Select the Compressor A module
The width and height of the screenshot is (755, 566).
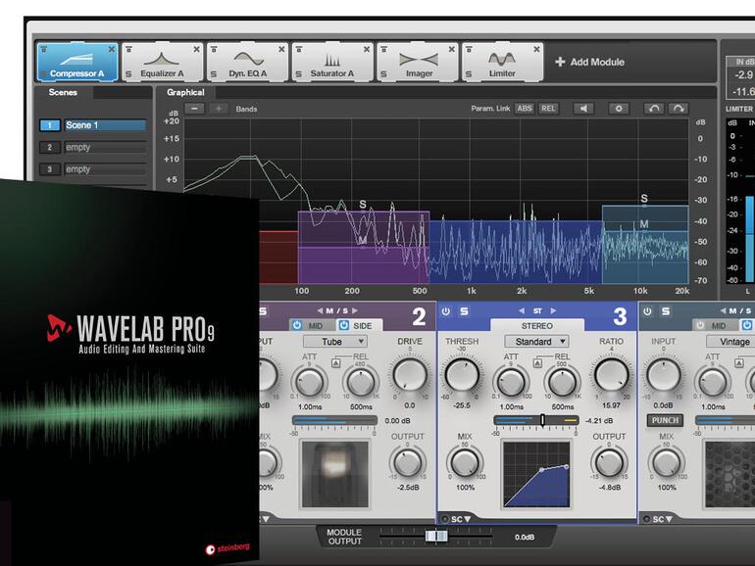pyautogui.click(x=77, y=62)
